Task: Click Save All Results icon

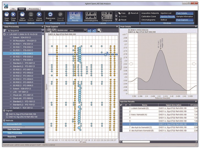Action: (60, 14)
